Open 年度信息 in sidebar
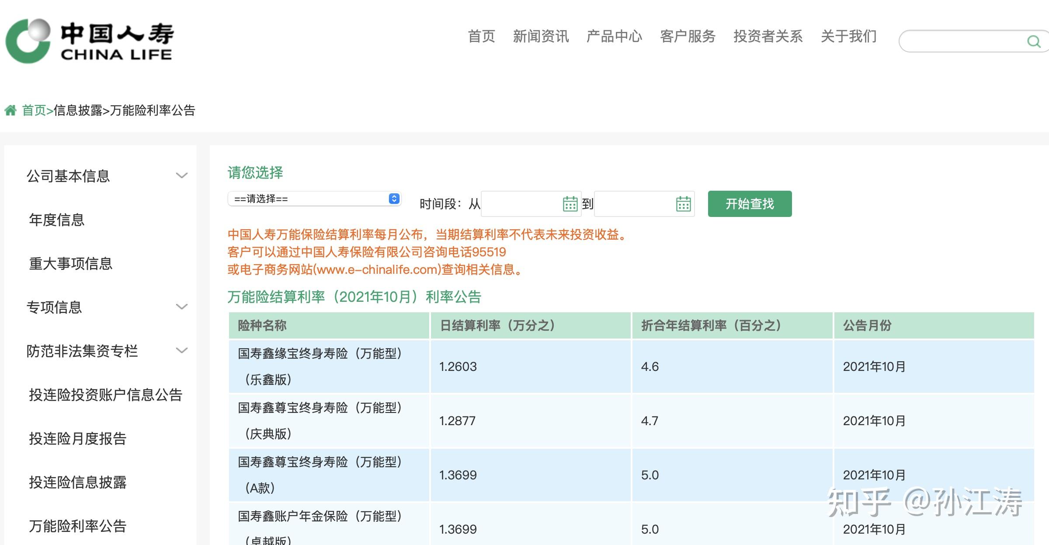The width and height of the screenshot is (1049, 545). pos(56,220)
